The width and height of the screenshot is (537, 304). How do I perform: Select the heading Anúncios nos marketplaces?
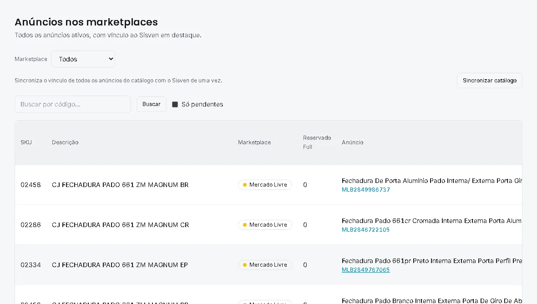[x=86, y=22]
